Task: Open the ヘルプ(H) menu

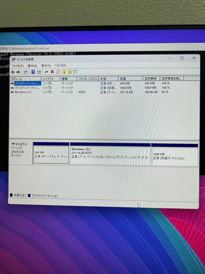Action: pos(60,65)
